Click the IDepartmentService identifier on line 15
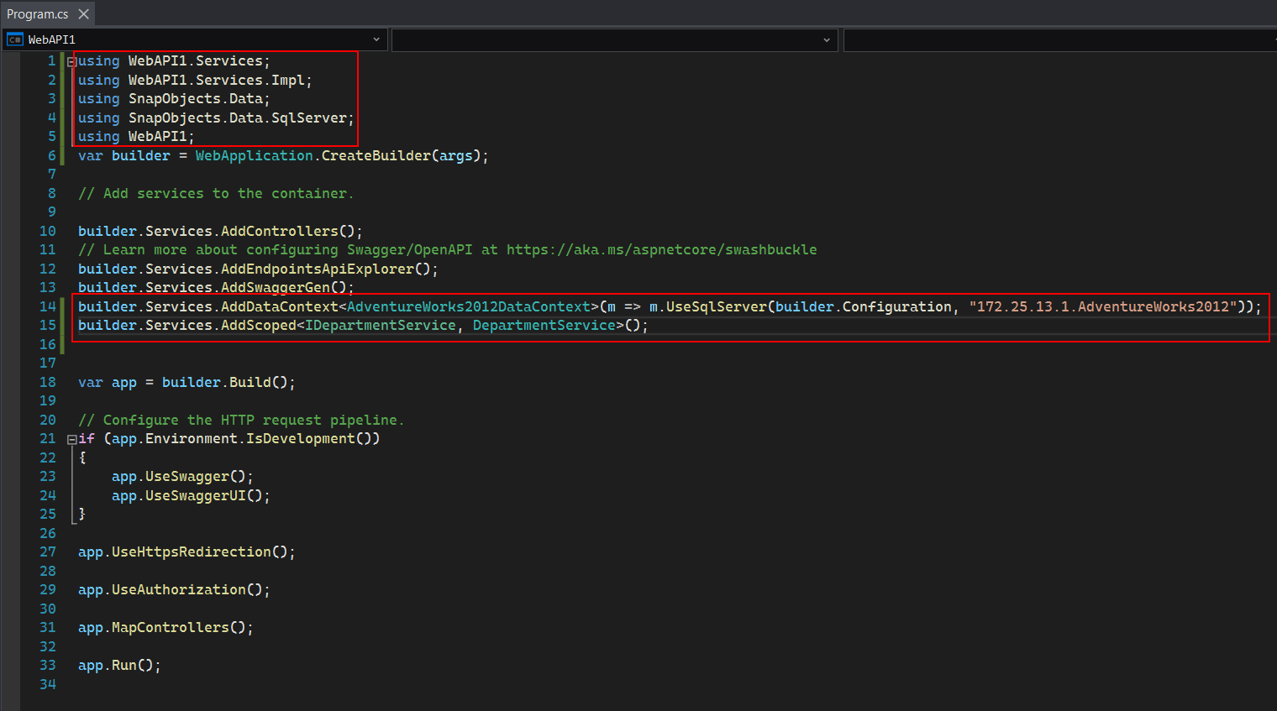The width and height of the screenshot is (1277, 711). 380,325
